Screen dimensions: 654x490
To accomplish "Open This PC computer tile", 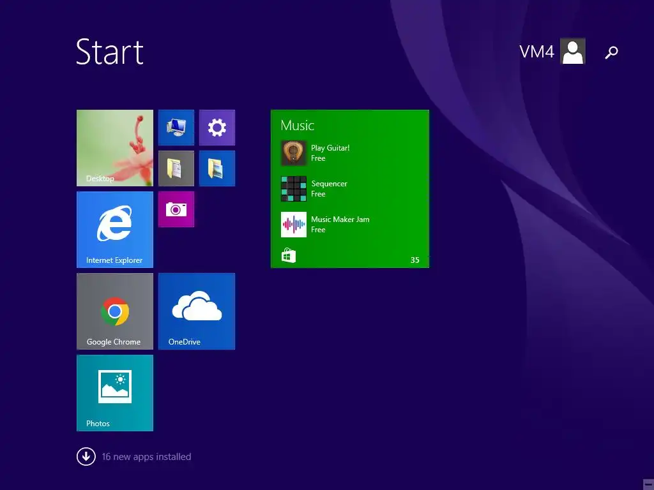I will (x=176, y=128).
